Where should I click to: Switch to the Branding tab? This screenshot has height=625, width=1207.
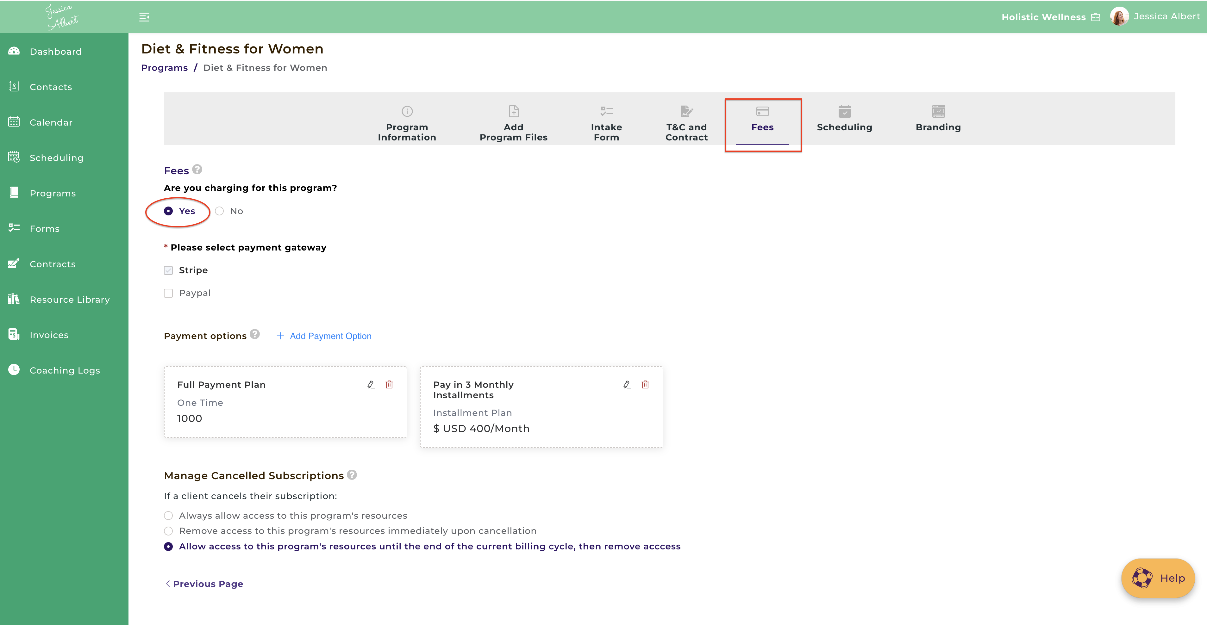tap(938, 119)
